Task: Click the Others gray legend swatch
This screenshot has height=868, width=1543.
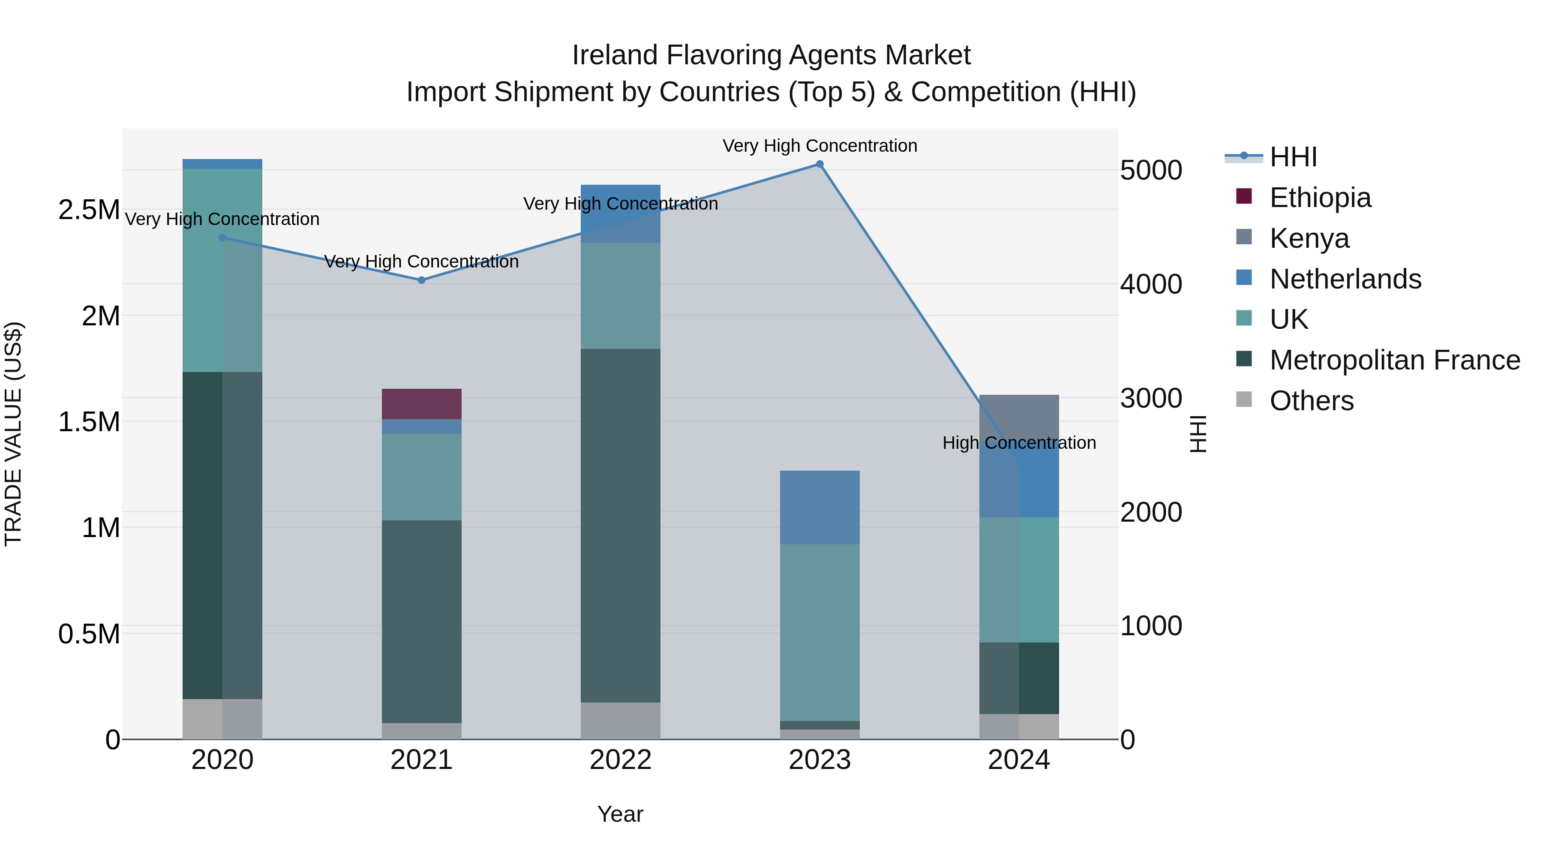Action: pos(1244,399)
